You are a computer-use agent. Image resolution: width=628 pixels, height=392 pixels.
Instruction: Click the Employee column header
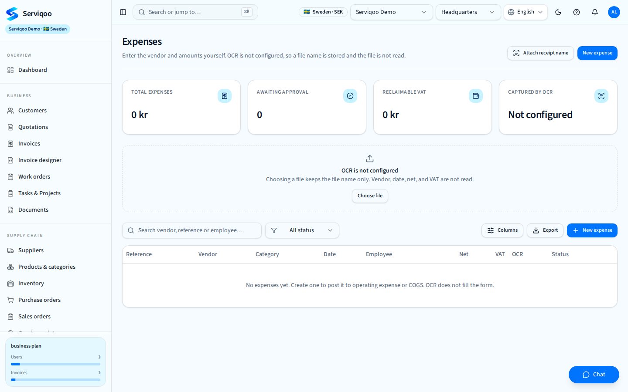point(379,254)
